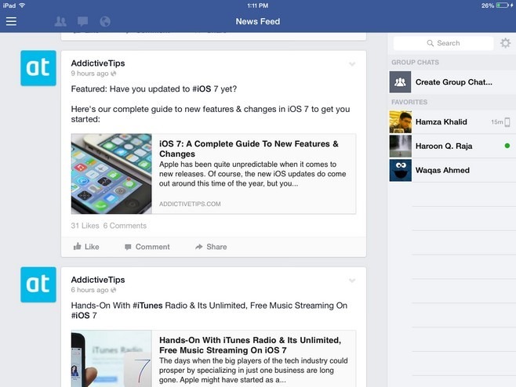Open friend requests icon in header
Screen dimensions: 516x387
tap(60, 22)
